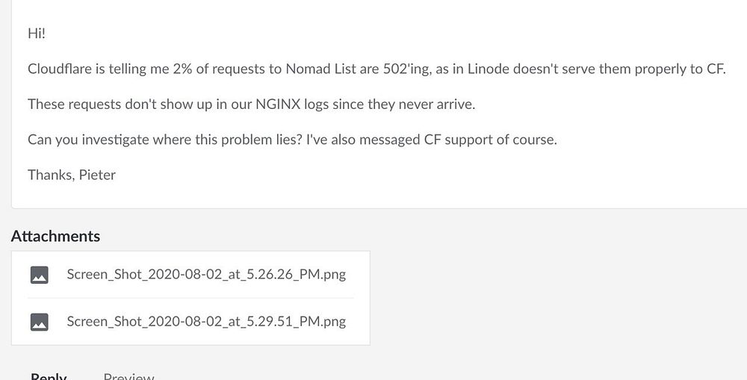This screenshot has width=747, height=380.
Task: Click the '502'ing' text in the message
Action: click(403, 69)
